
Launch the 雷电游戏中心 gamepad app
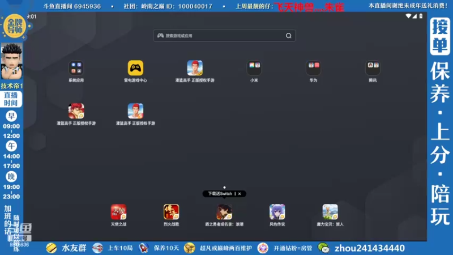tap(135, 68)
